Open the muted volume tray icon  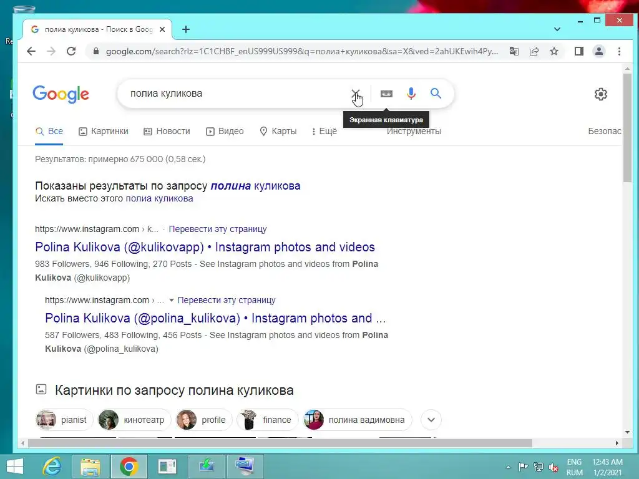coord(553,467)
